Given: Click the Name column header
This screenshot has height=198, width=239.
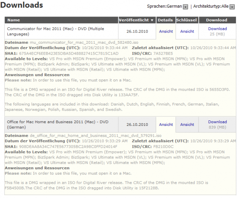Looking at the screenshot, I should point(61,20).
